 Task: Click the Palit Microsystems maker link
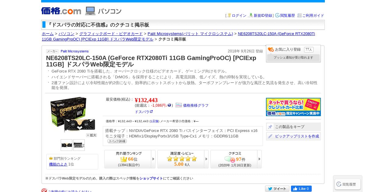click(x=75, y=51)
